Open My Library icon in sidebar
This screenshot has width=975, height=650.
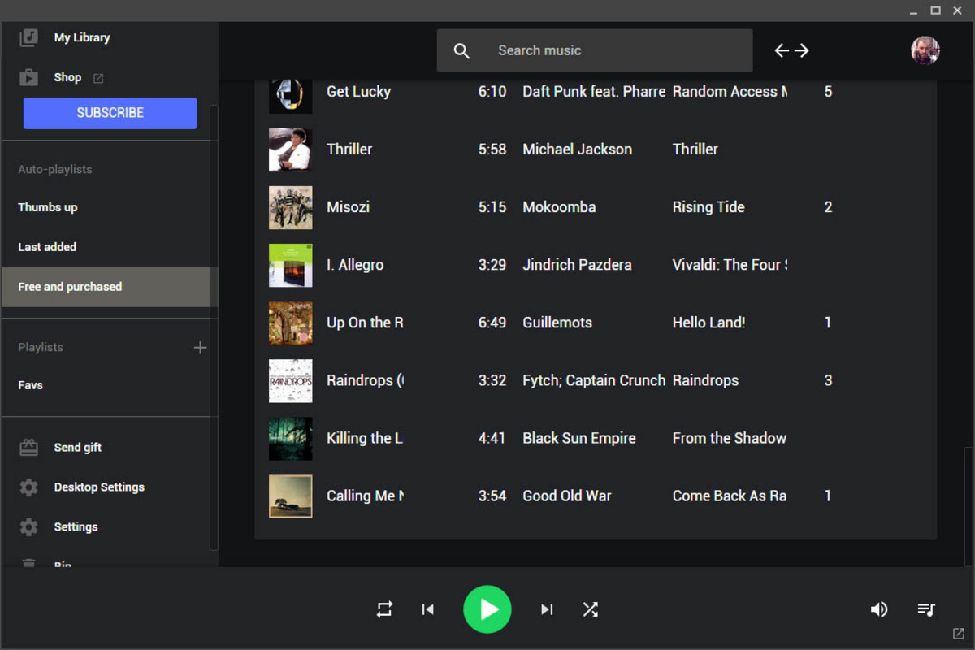click(28, 37)
